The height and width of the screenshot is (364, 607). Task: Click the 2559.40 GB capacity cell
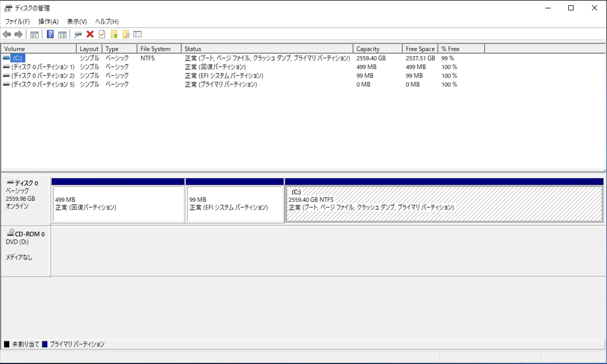tap(371, 58)
